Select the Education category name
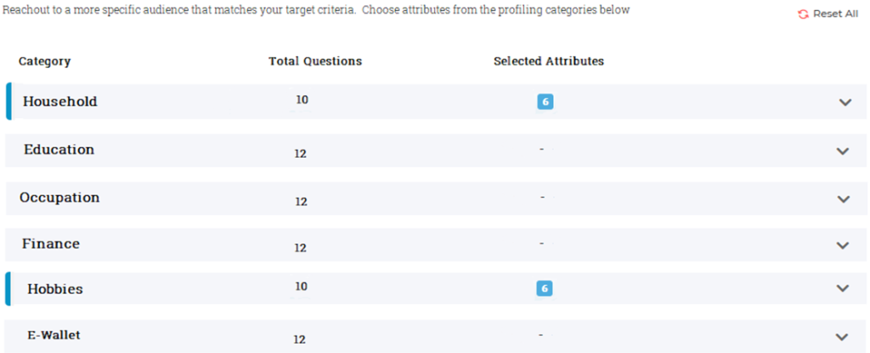The image size is (870, 353). tap(59, 149)
